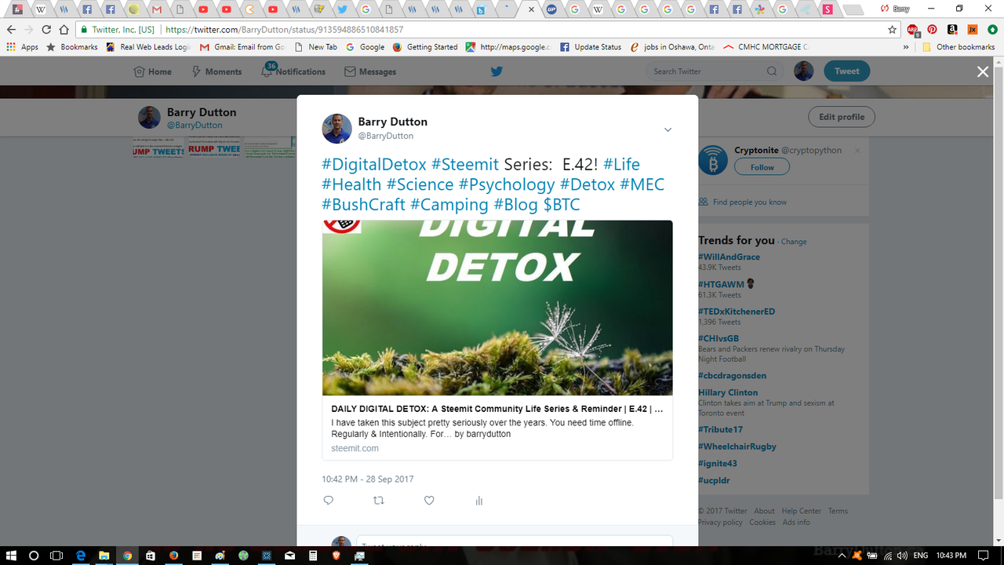
Task: Click the search magnifier icon
Action: [x=772, y=71]
